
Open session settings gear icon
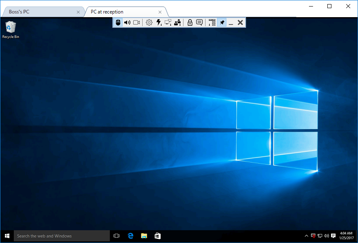(149, 22)
